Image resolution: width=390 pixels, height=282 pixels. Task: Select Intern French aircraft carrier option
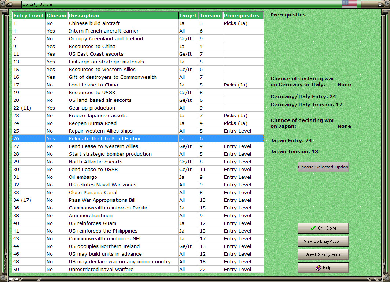click(x=138, y=31)
